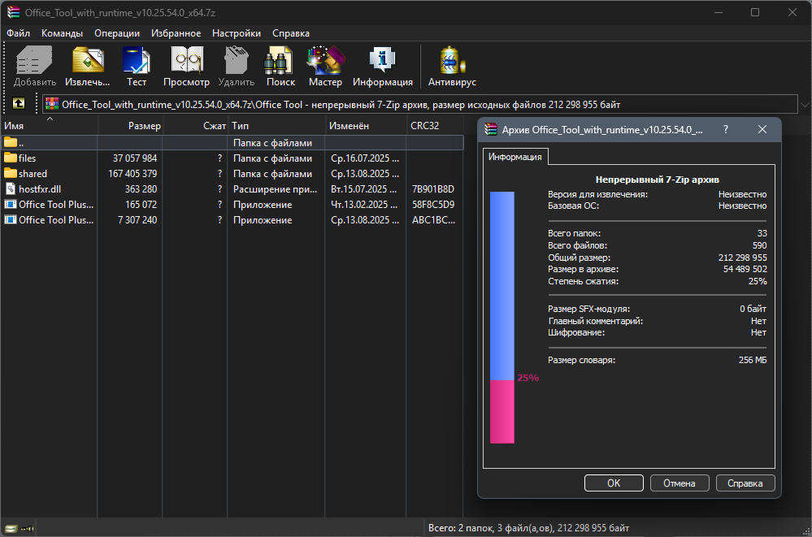This screenshot has height=537, width=812.
Task: Sort by the Сжат column header
Action: pos(195,126)
